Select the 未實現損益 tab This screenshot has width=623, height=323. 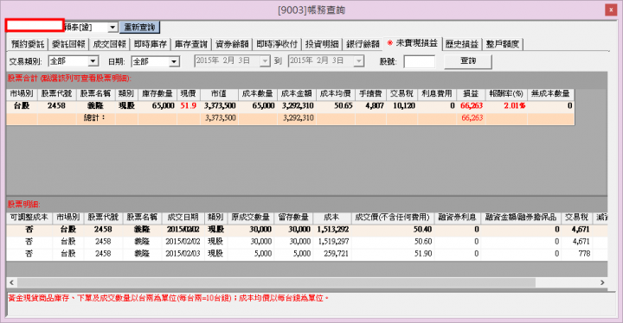tap(413, 43)
